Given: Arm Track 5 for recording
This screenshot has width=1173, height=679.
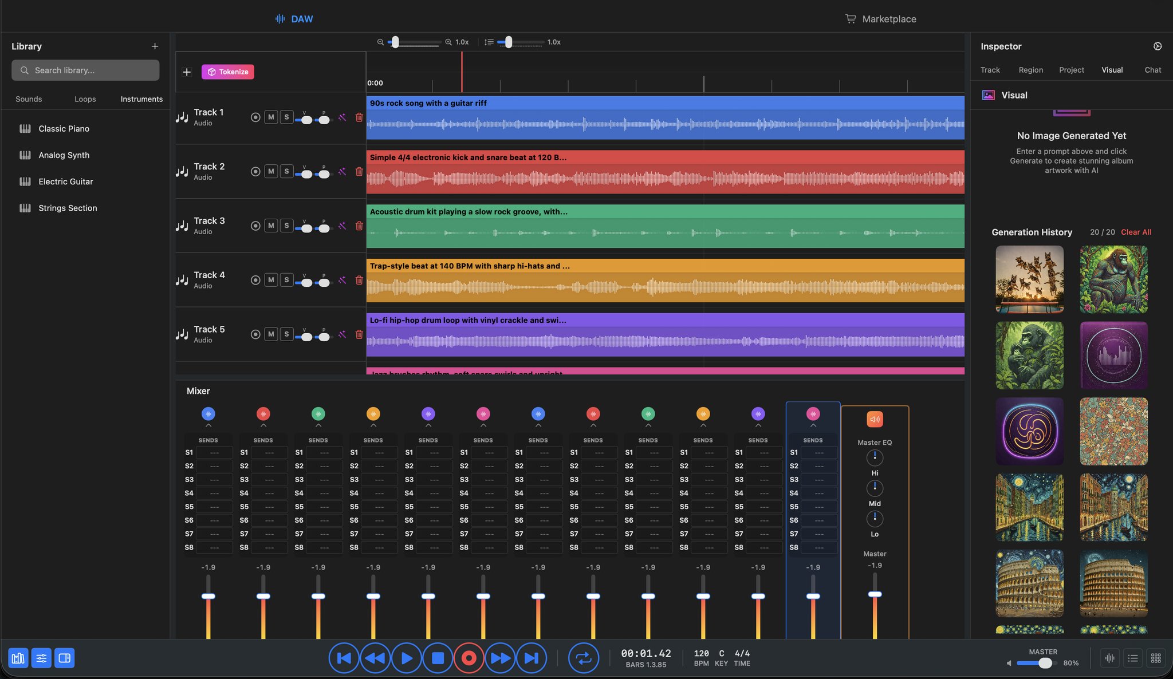Looking at the screenshot, I should point(255,334).
